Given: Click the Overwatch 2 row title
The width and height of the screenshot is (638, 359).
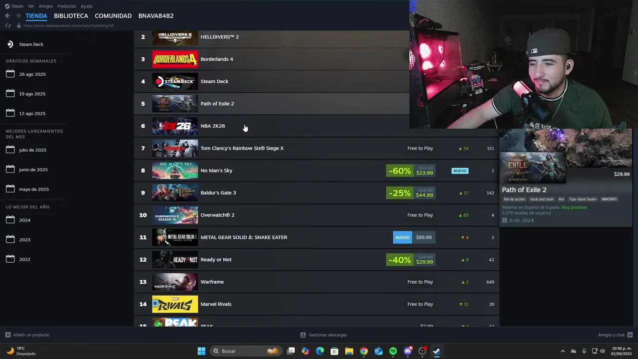Looking at the screenshot, I should (217, 215).
